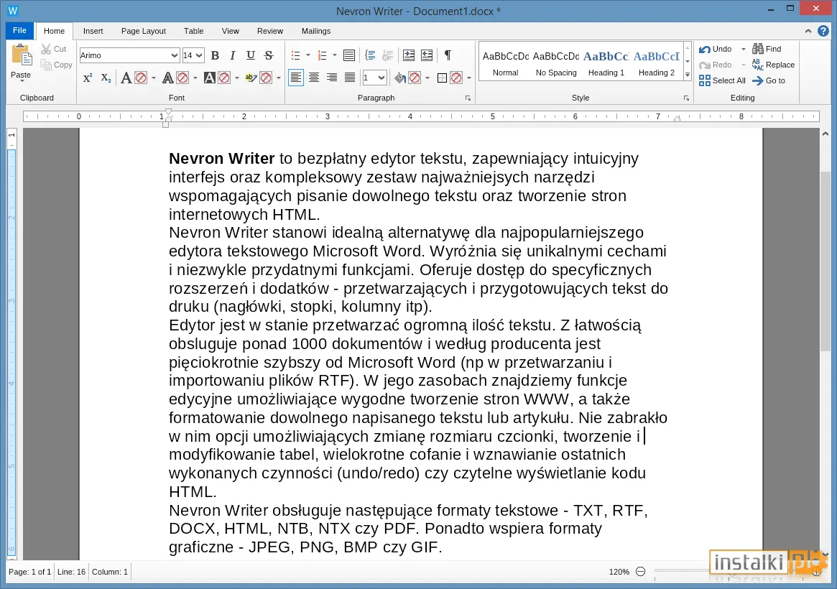Open the Paragraph dialog launcher
This screenshot has height=589, width=837.
click(x=468, y=98)
